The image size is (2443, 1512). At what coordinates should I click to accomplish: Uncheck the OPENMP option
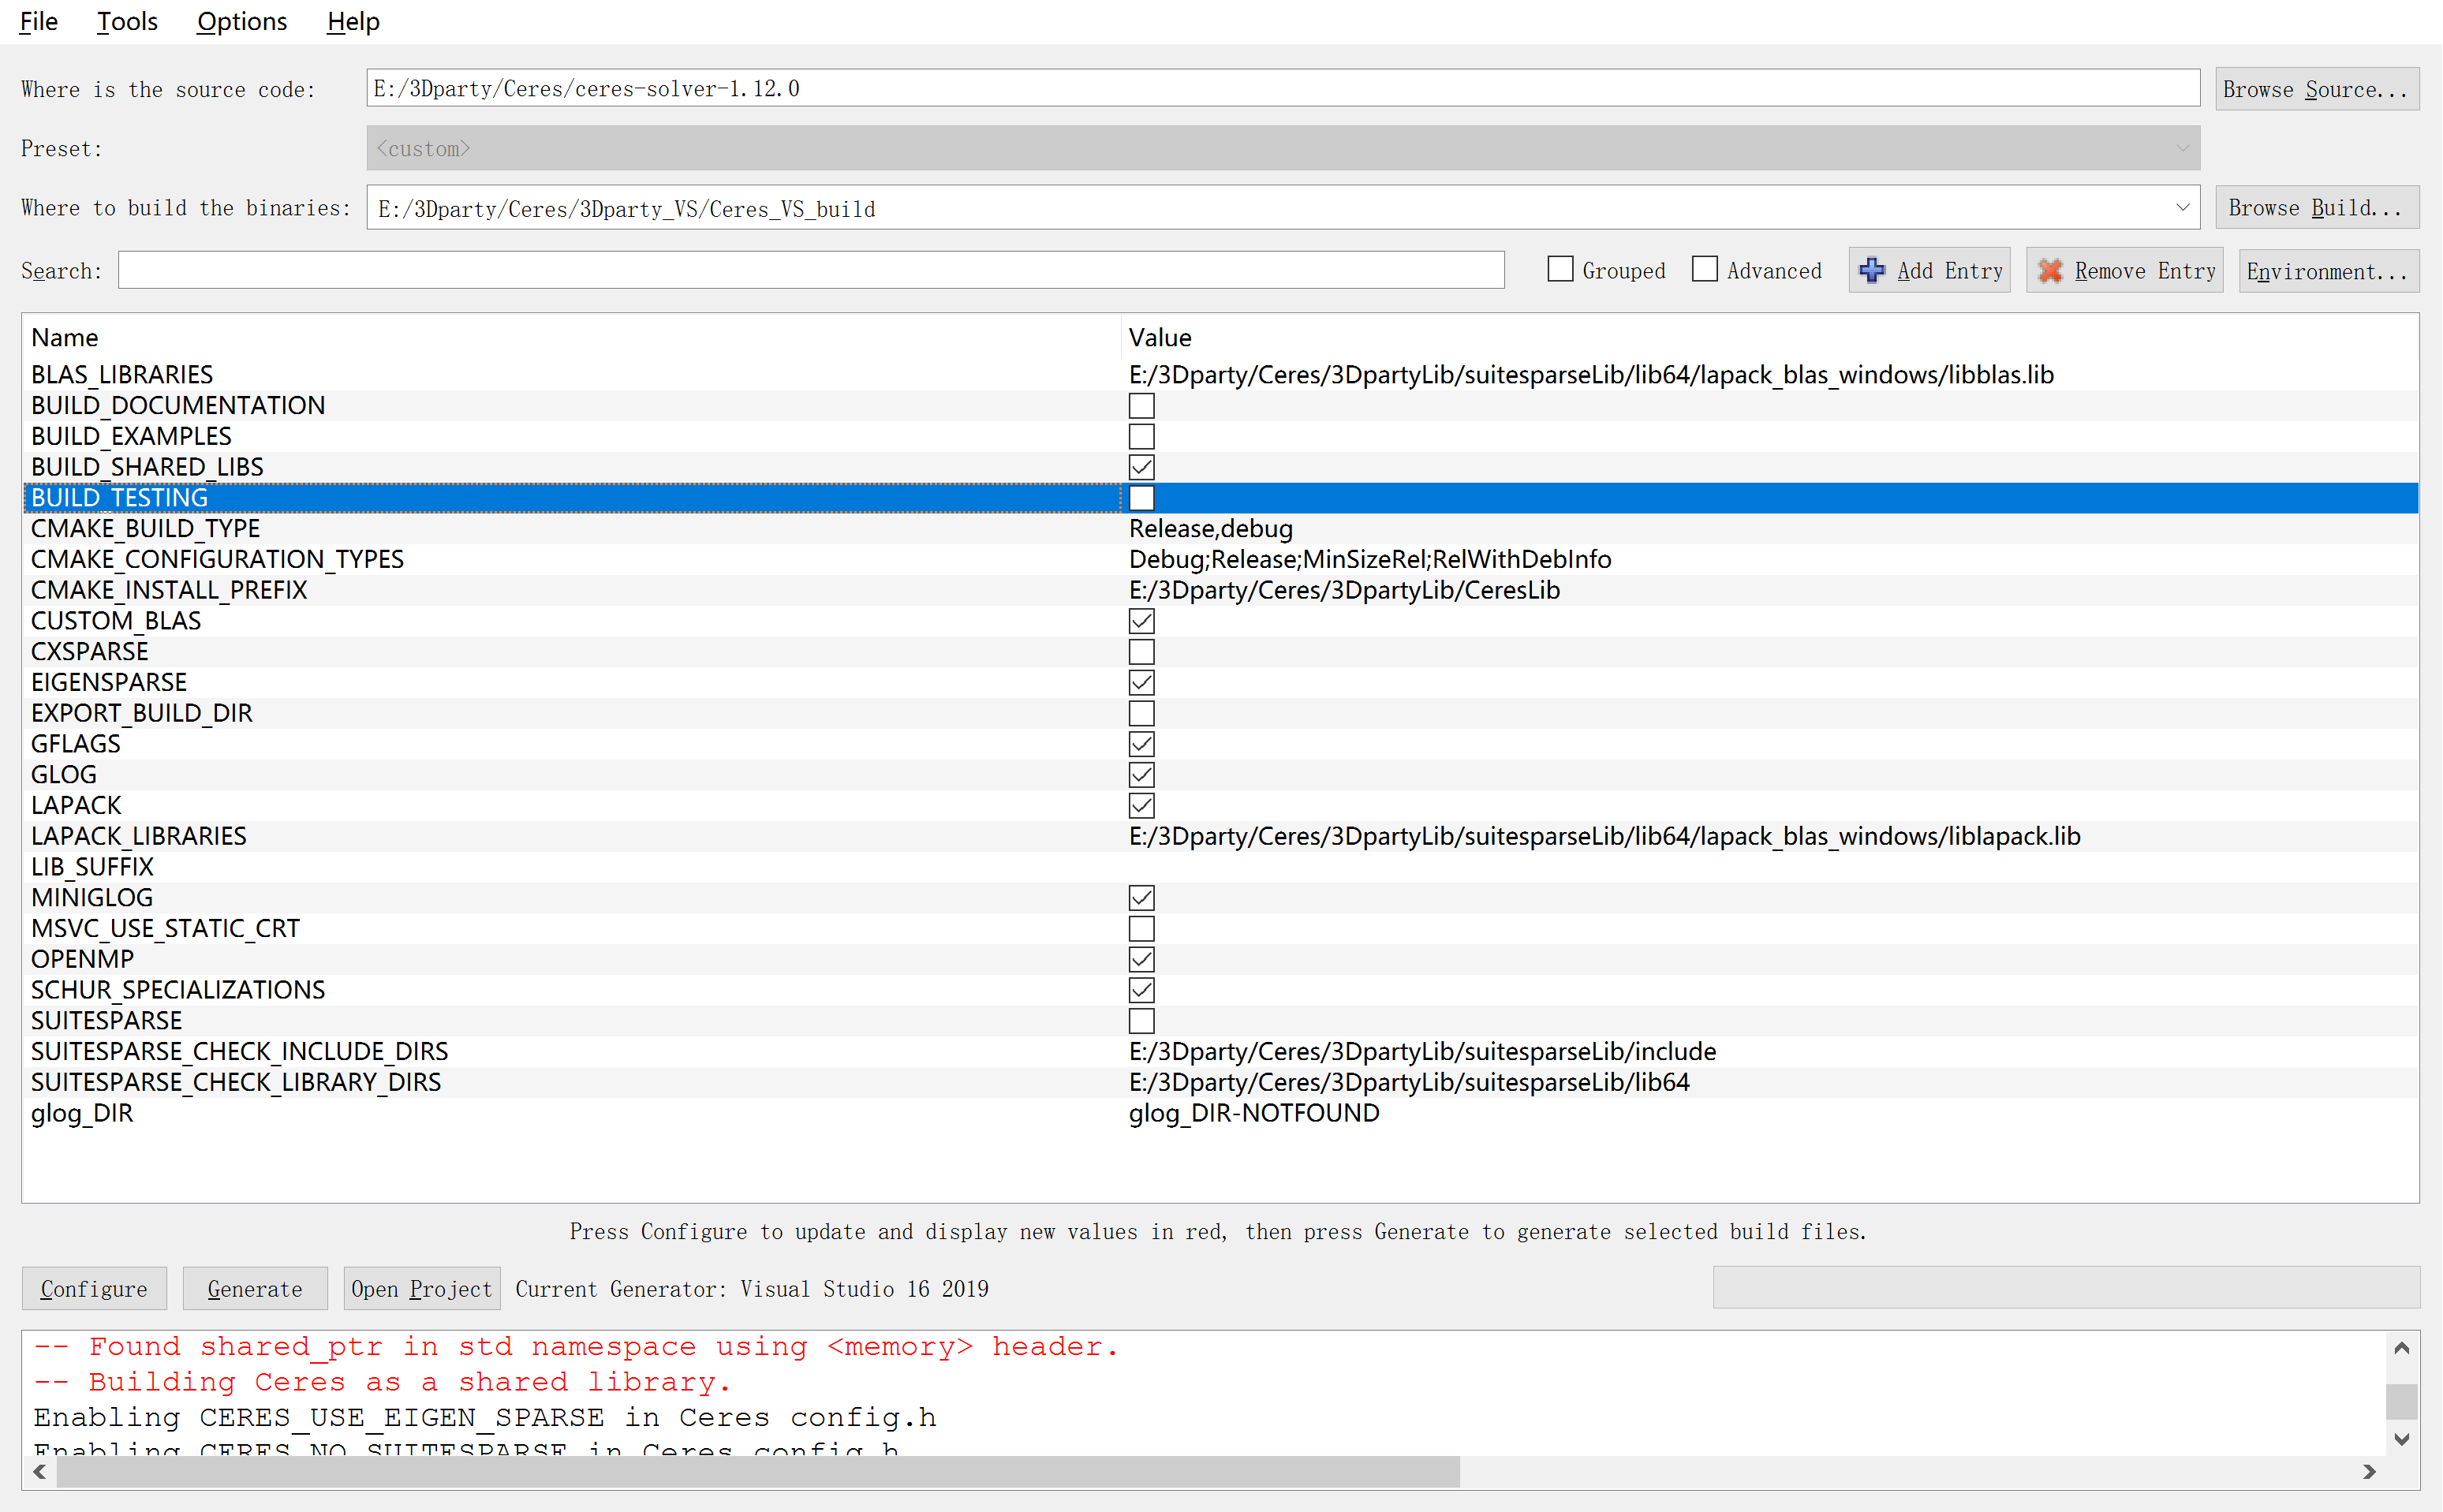click(1141, 959)
